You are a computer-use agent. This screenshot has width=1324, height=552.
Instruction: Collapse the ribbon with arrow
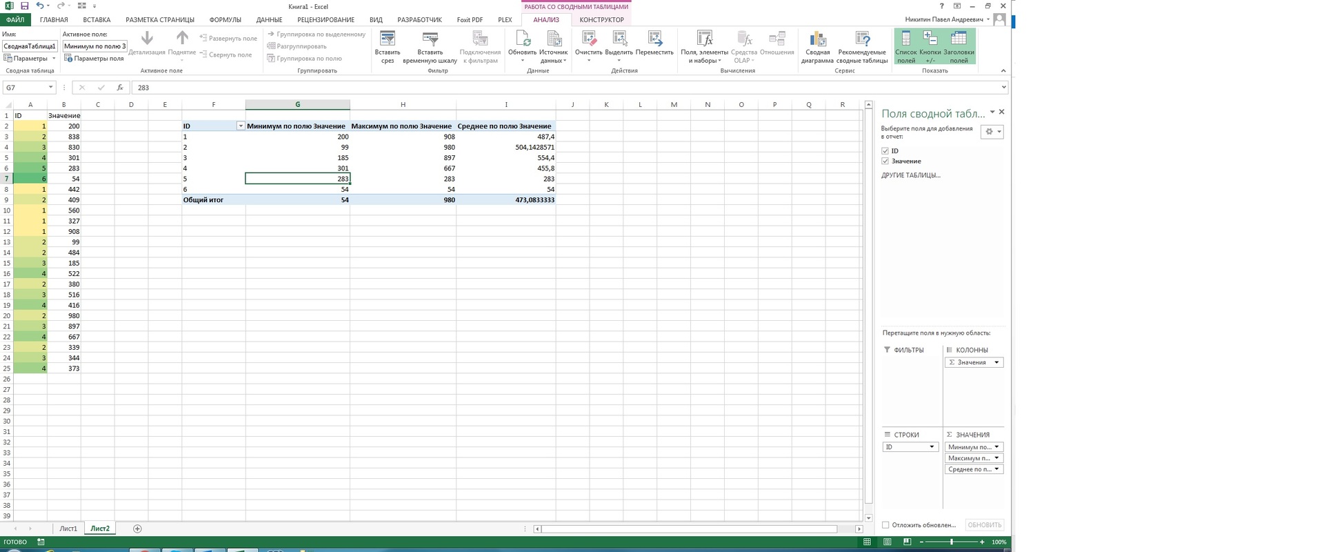(x=1003, y=70)
